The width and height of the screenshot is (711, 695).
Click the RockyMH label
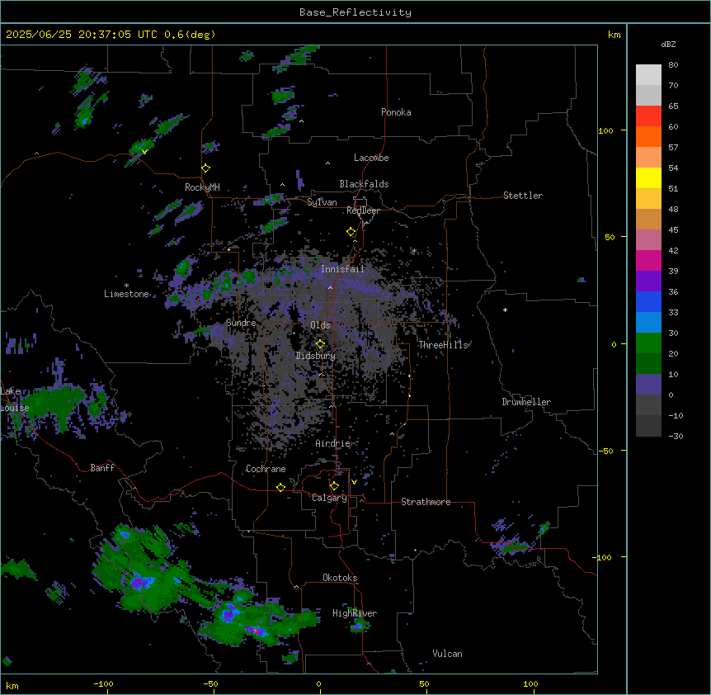coord(202,187)
